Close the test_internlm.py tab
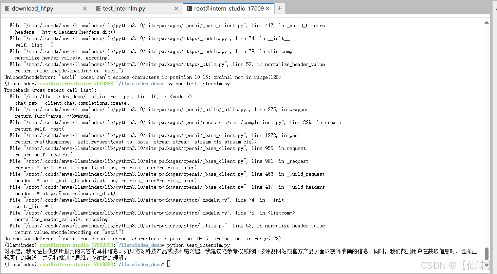This screenshot has width=497, height=274. pos(176,8)
